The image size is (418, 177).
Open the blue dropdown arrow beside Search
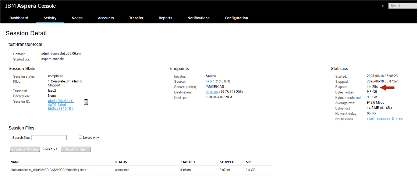tap(383, 6)
